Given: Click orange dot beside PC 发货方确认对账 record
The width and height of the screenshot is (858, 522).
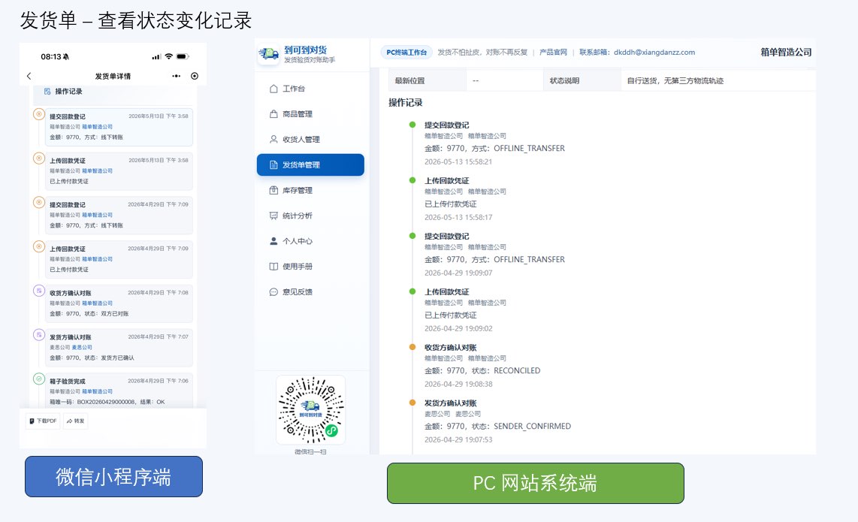Looking at the screenshot, I should tap(412, 403).
